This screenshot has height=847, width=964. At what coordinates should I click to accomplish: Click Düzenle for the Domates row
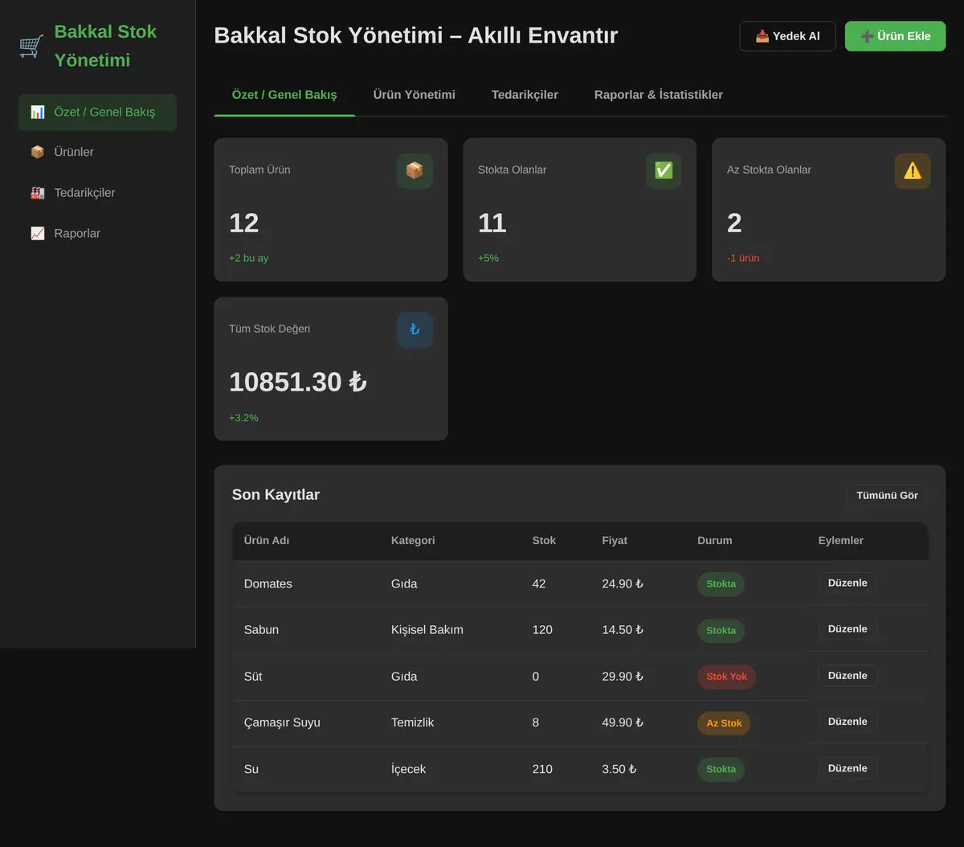pyautogui.click(x=848, y=583)
